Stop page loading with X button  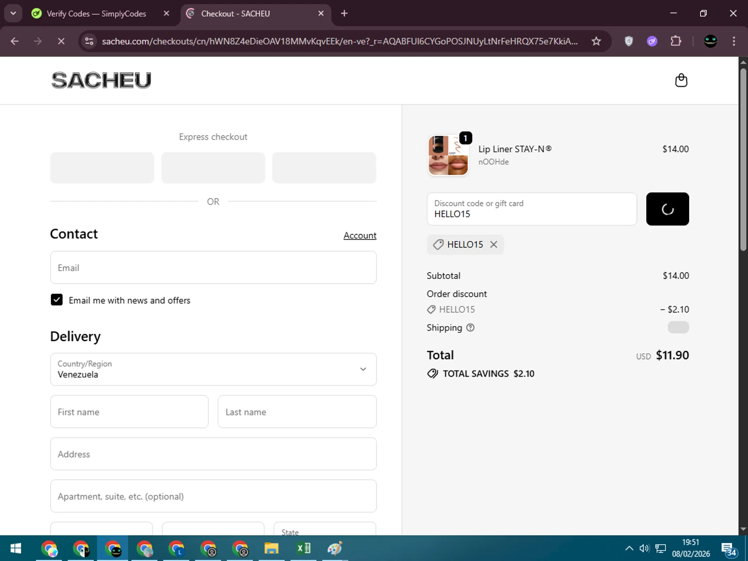(61, 41)
